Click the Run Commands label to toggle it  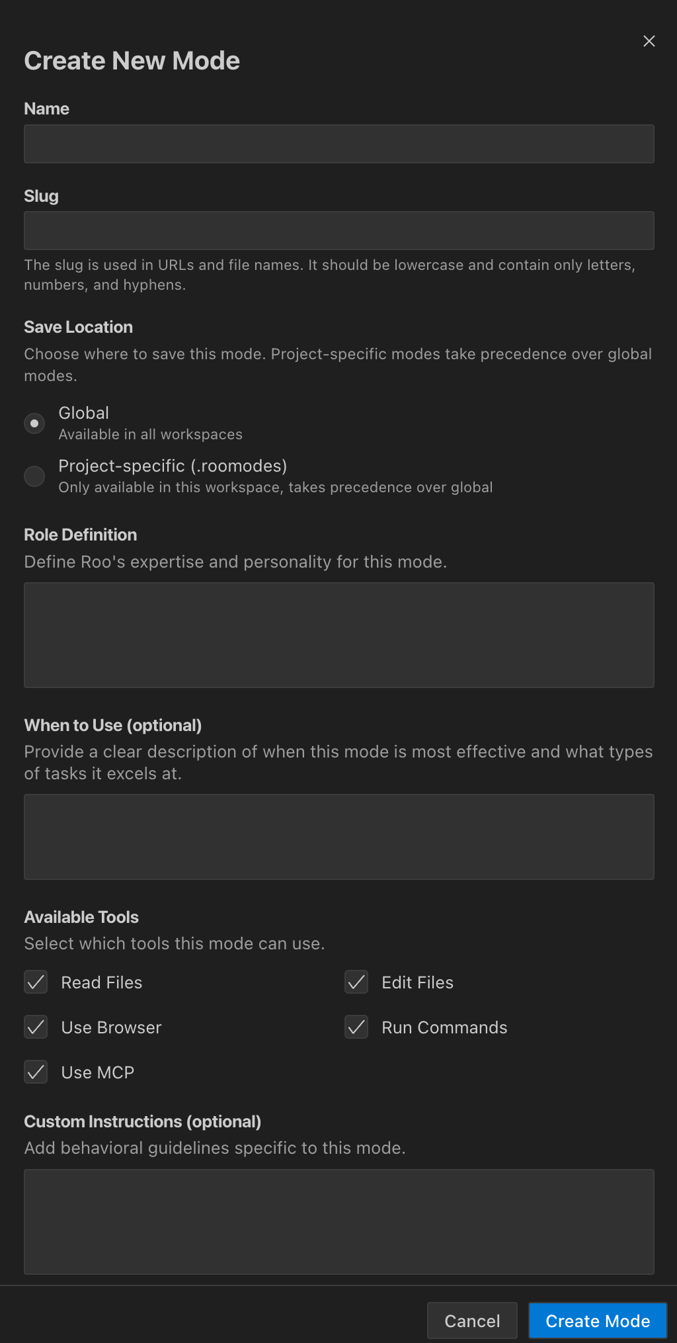click(x=444, y=1027)
